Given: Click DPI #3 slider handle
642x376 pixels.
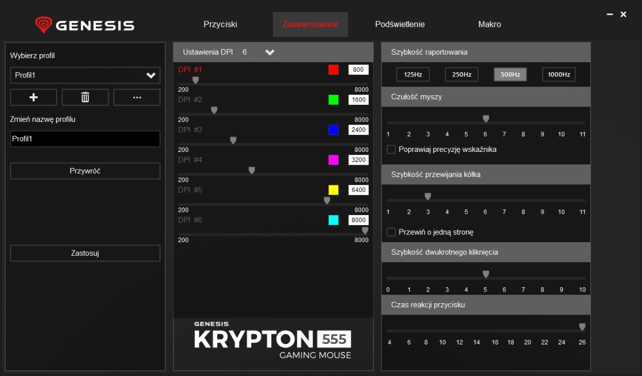Looking at the screenshot, I should point(233,141).
